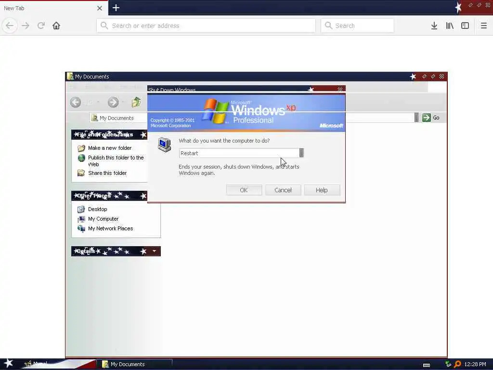Open the Restart action dropdown
The height and width of the screenshot is (370, 493).
click(301, 153)
